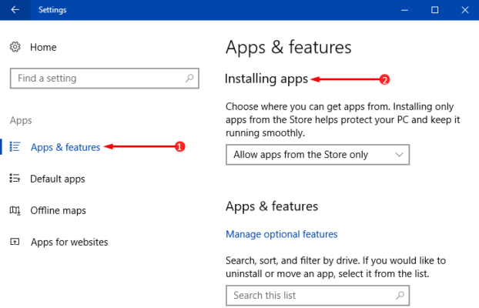The height and width of the screenshot is (308, 479).
Task: Maximize the Settings window
Action: [434, 10]
